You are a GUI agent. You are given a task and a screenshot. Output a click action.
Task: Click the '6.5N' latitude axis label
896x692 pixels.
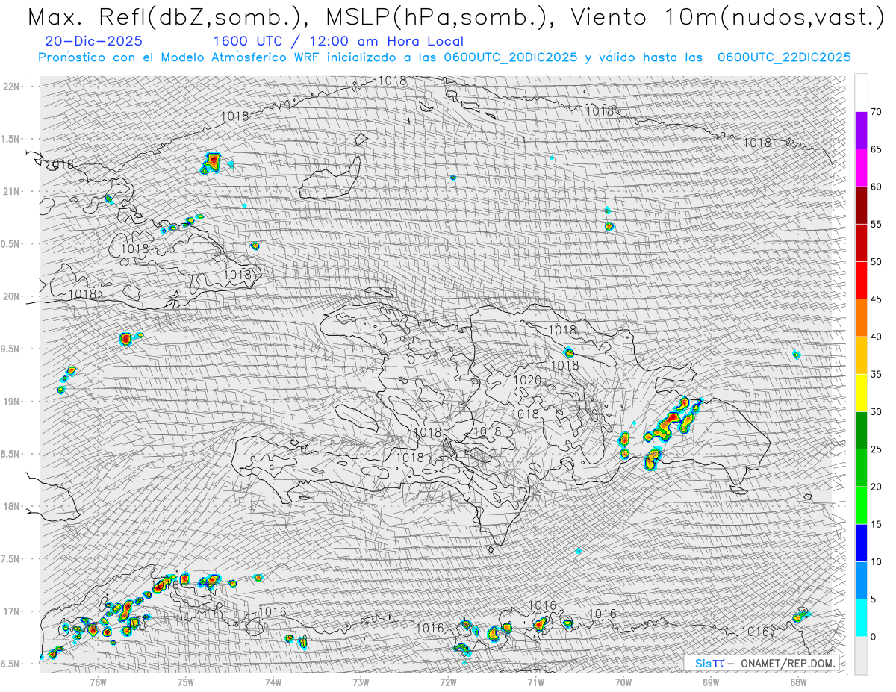(x=11, y=664)
